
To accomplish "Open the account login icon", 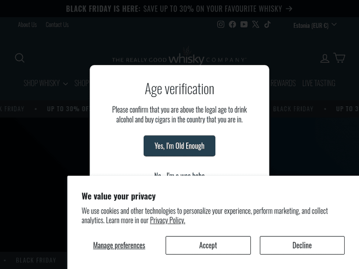I will (325, 58).
